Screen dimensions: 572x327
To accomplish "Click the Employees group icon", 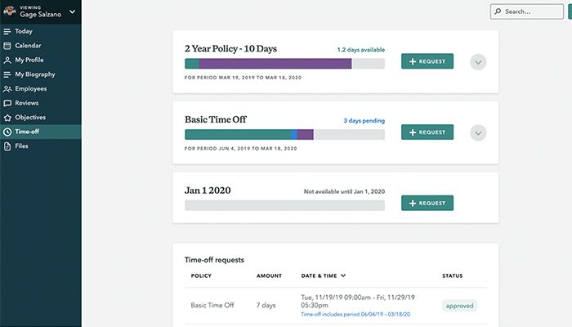I will pyautogui.click(x=7, y=88).
